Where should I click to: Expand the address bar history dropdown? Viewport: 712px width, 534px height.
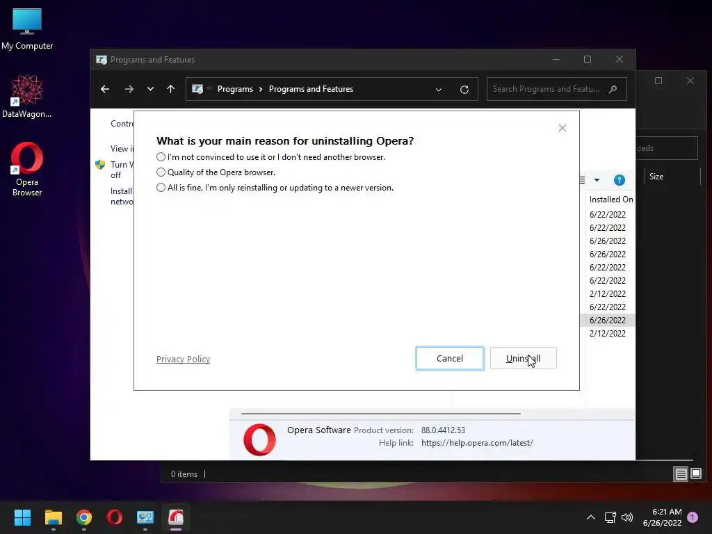tap(439, 90)
